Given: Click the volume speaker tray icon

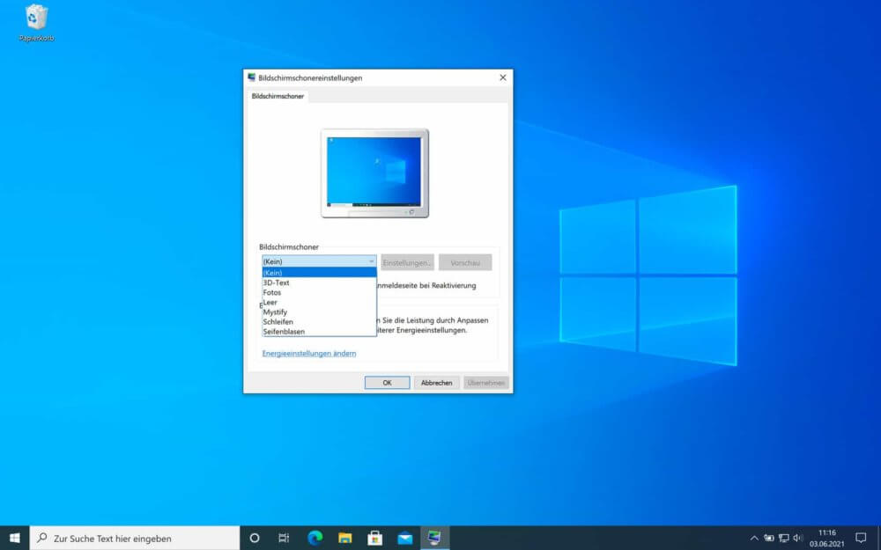Looking at the screenshot, I should (x=798, y=539).
